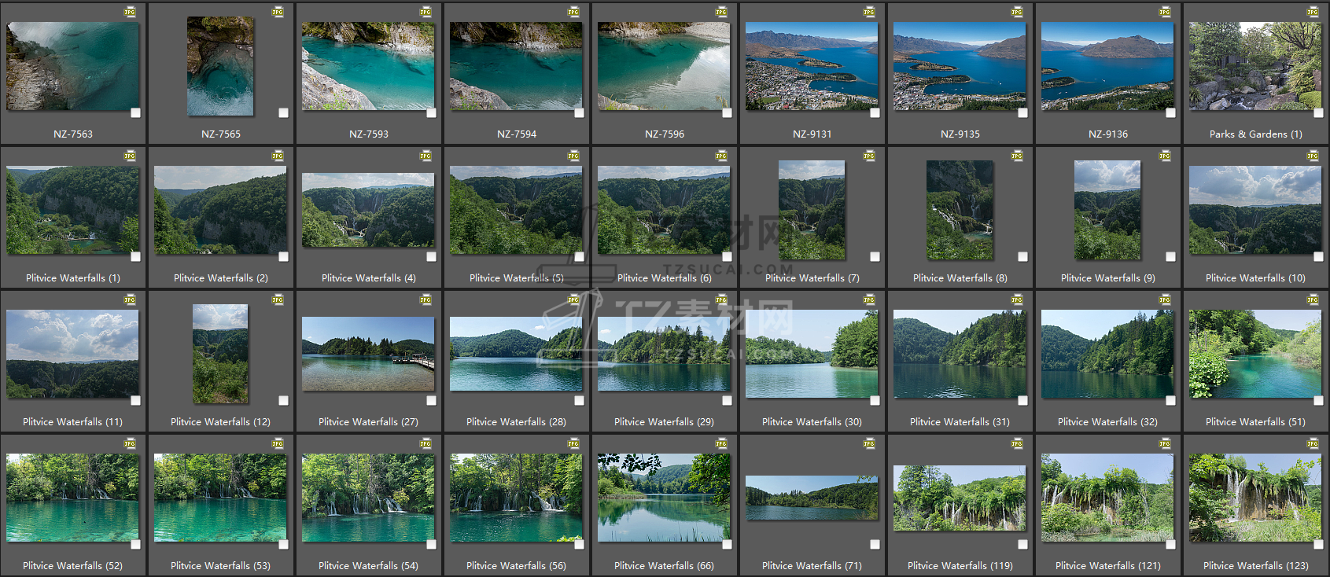1330x577 pixels.
Task: Click JPG badge above Plitvice Waterfalls (52)
Action: pos(130,443)
